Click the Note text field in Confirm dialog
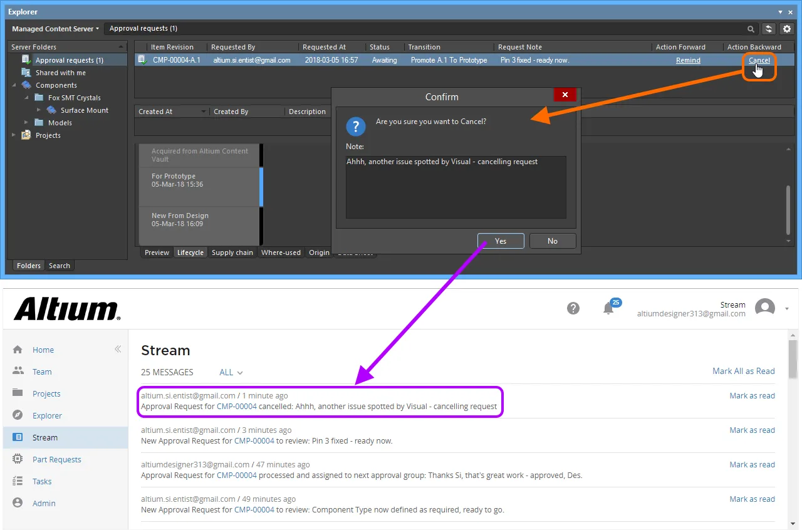Screen dimensions: 802x530 pos(456,187)
